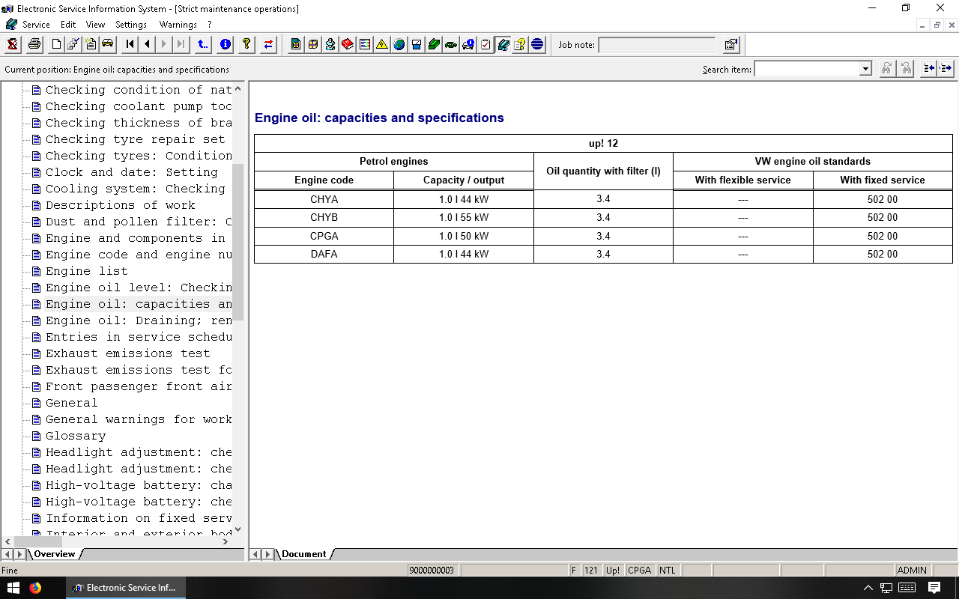Open 'Engine list' in the tree
This screenshot has width=959, height=599.
pyautogui.click(x=86, y=271)
